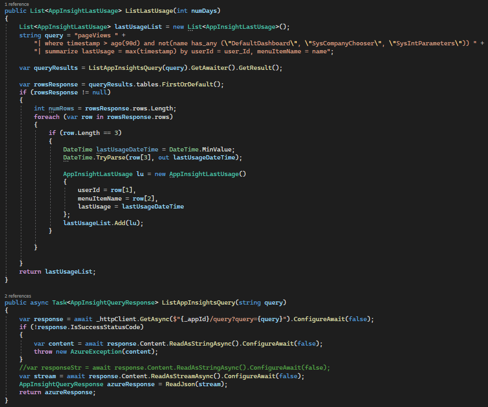The width and height of the screenshot is (488, 407).
Task: Click the has_any operator in the query
Action: point(204,44)
